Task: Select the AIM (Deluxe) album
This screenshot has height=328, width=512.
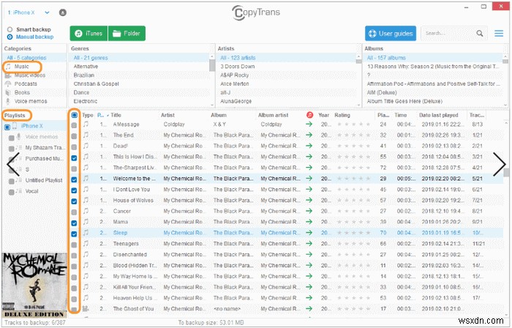Action: pos(382,92)
